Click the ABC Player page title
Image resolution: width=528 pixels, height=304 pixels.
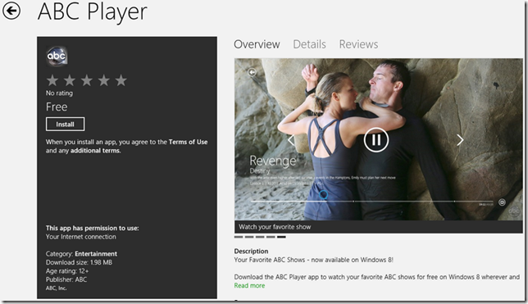(93, 11)
